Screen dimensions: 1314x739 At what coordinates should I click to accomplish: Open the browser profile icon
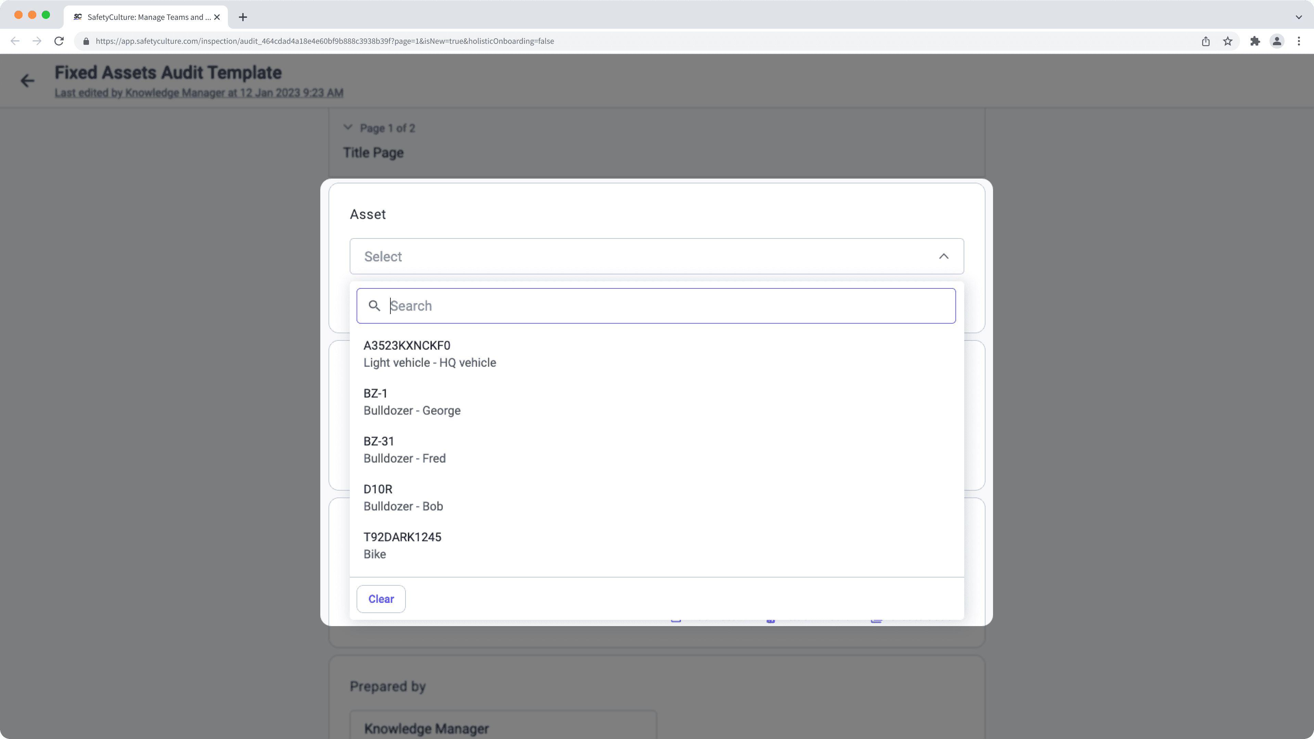[1277, 41]
